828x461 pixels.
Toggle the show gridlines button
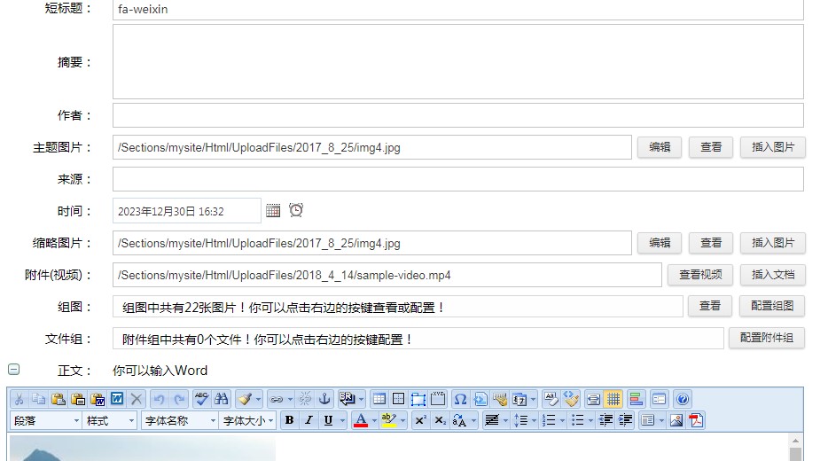pos(613,399)
